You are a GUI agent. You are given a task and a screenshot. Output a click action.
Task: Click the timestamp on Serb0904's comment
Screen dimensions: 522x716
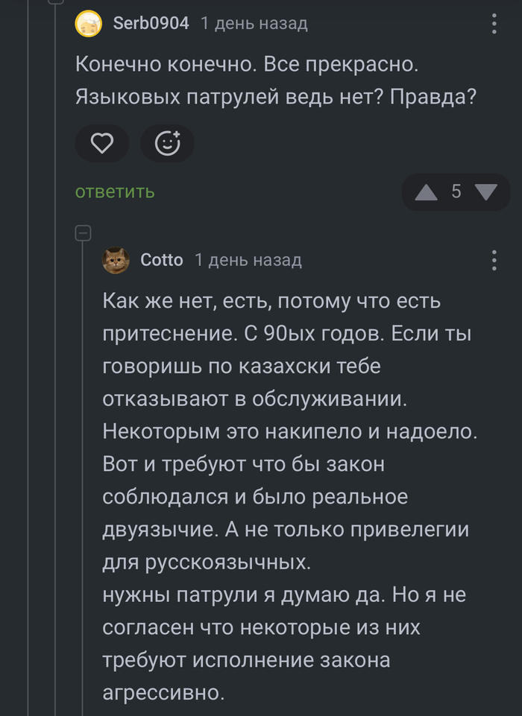pyautogui.click(x=254, y=24)
